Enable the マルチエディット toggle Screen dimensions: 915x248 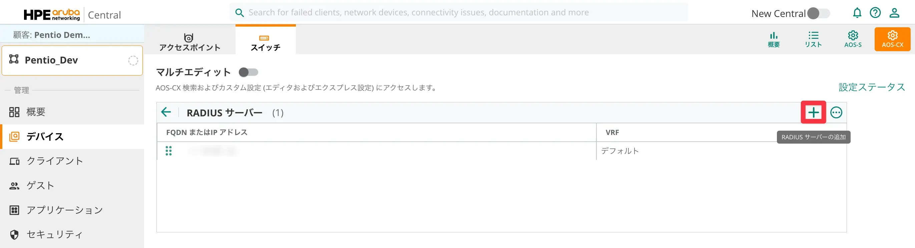pos(248,72)
